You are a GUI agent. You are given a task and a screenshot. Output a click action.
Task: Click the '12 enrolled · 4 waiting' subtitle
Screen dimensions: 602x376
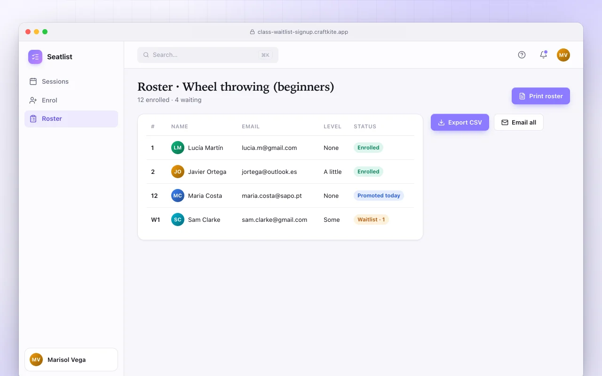pyautogui.click(x=169, y=100)
